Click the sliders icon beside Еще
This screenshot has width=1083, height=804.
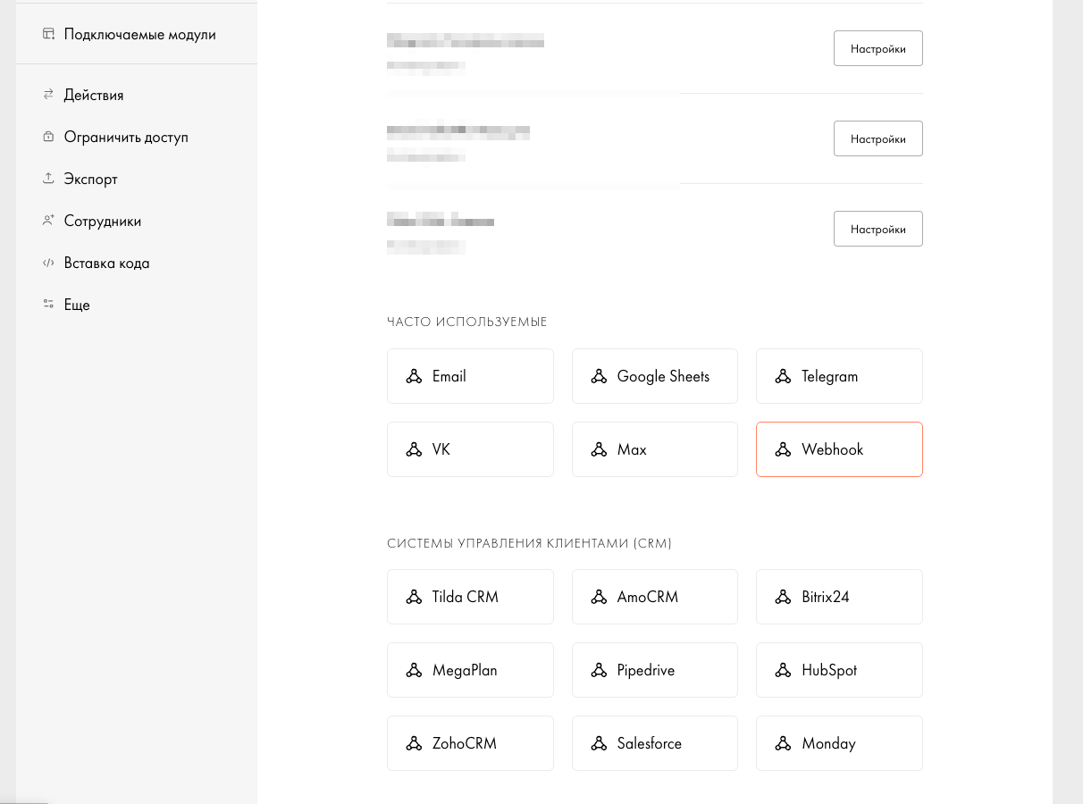point(48,305)
